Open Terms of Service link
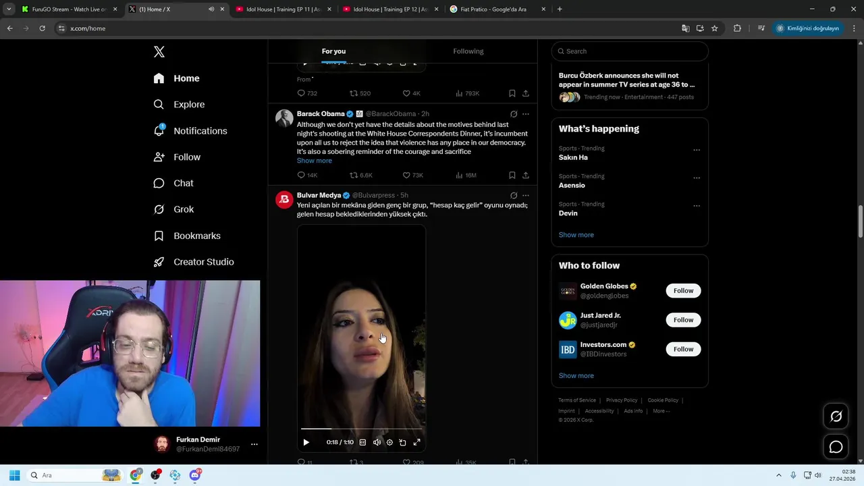 [577, 400]
